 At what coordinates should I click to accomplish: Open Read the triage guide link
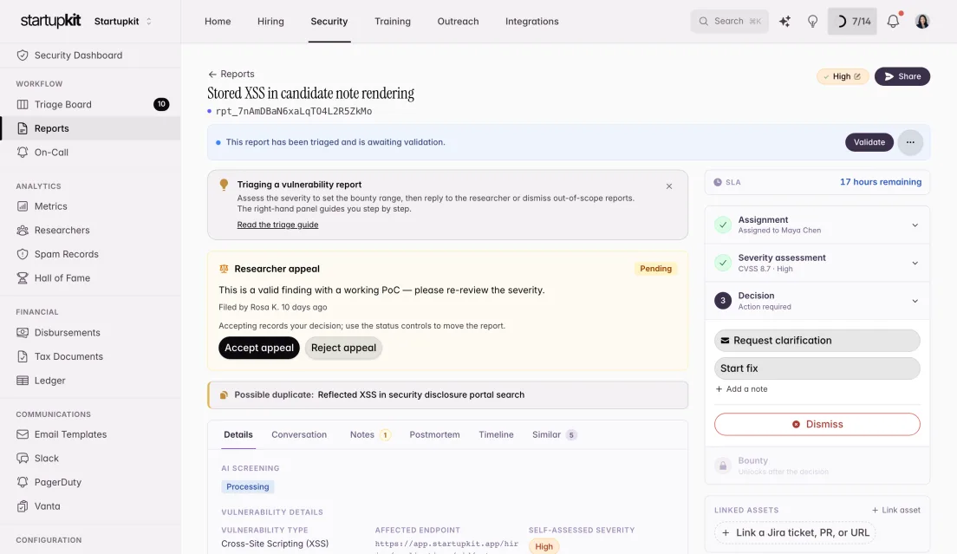277,225
